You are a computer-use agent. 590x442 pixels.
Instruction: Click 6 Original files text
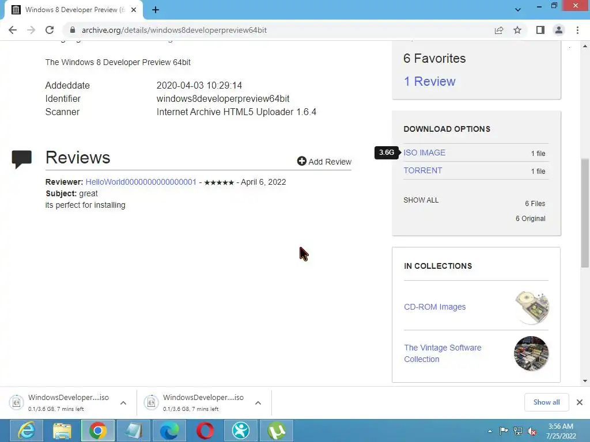(x=530, y=218)
